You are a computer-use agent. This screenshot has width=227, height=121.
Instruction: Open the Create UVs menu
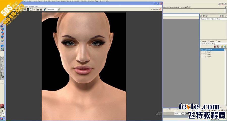click(76, 1)
